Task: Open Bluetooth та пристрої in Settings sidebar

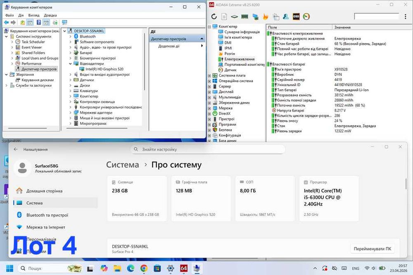Action: [x=56, y=215]
